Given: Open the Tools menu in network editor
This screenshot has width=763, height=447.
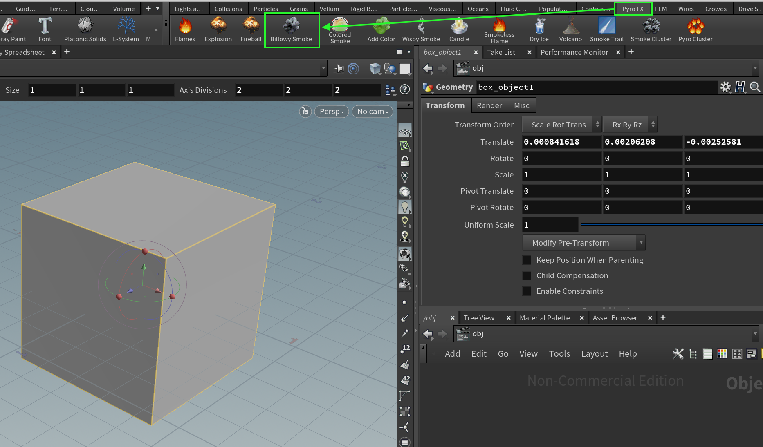Looking at the screenshot, I should [x=559, y=353].
